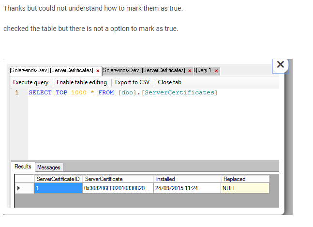Select the row via its arrow row header
The image size is (313, 227).
coord(24,188)
